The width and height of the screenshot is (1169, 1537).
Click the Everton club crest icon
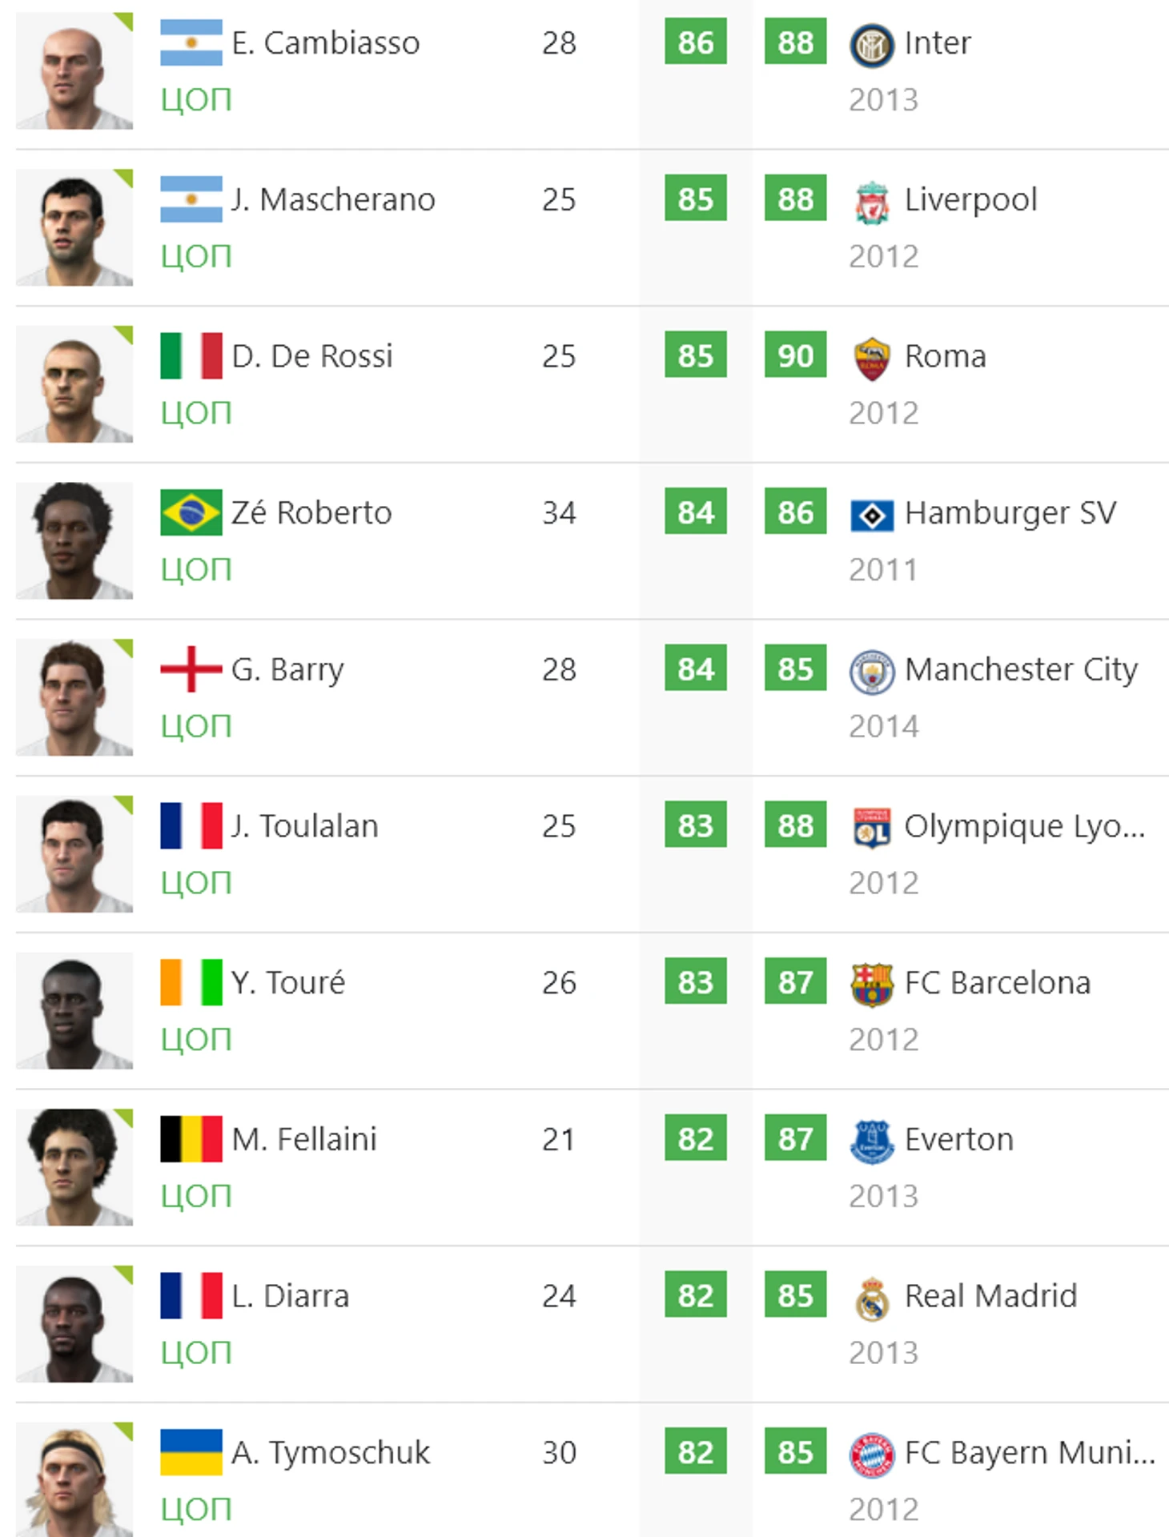(871, 1142)
